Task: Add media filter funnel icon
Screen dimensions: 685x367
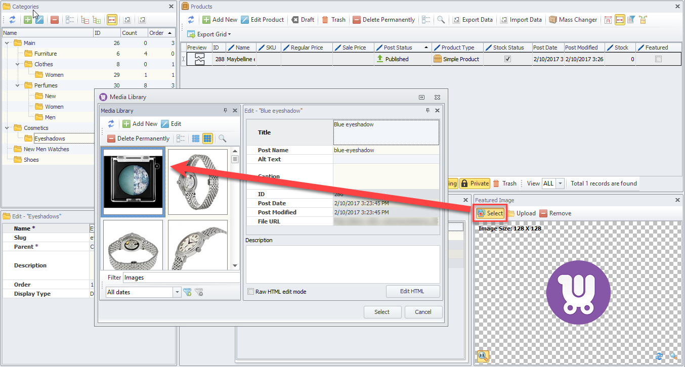Action: (188, 292)
